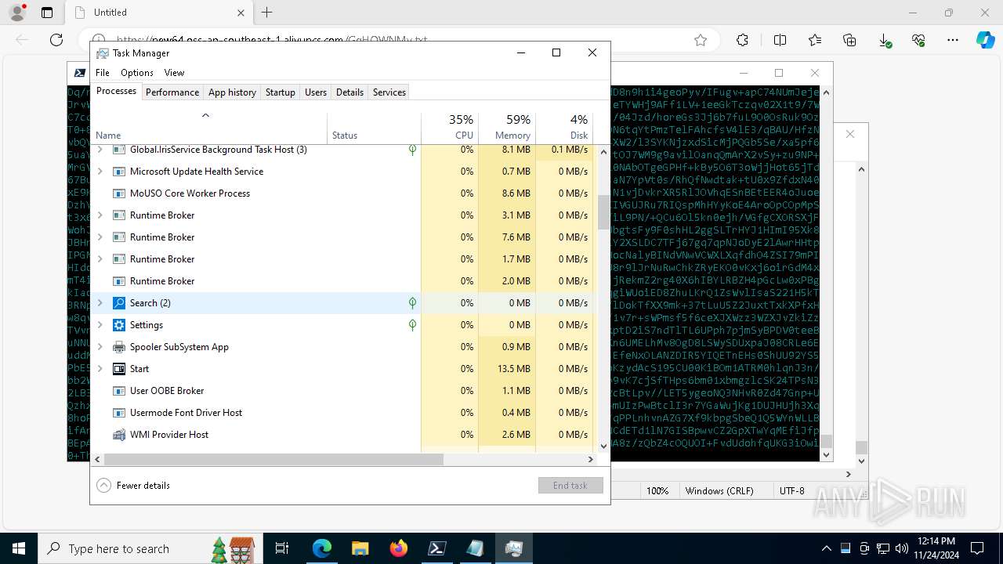Open the browser downloads icon
The height and width of the screenshot is (564, 1003).
pos(885,40)
